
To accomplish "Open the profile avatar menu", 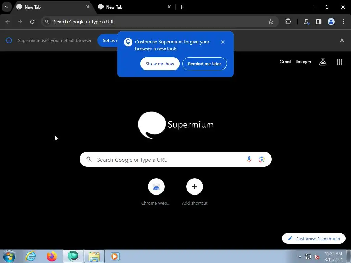I will point(331,22).
